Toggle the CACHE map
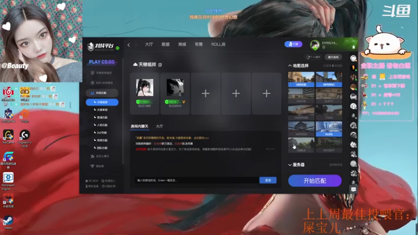The height and width of the screenshot is (235, 418). pos(301,96)
